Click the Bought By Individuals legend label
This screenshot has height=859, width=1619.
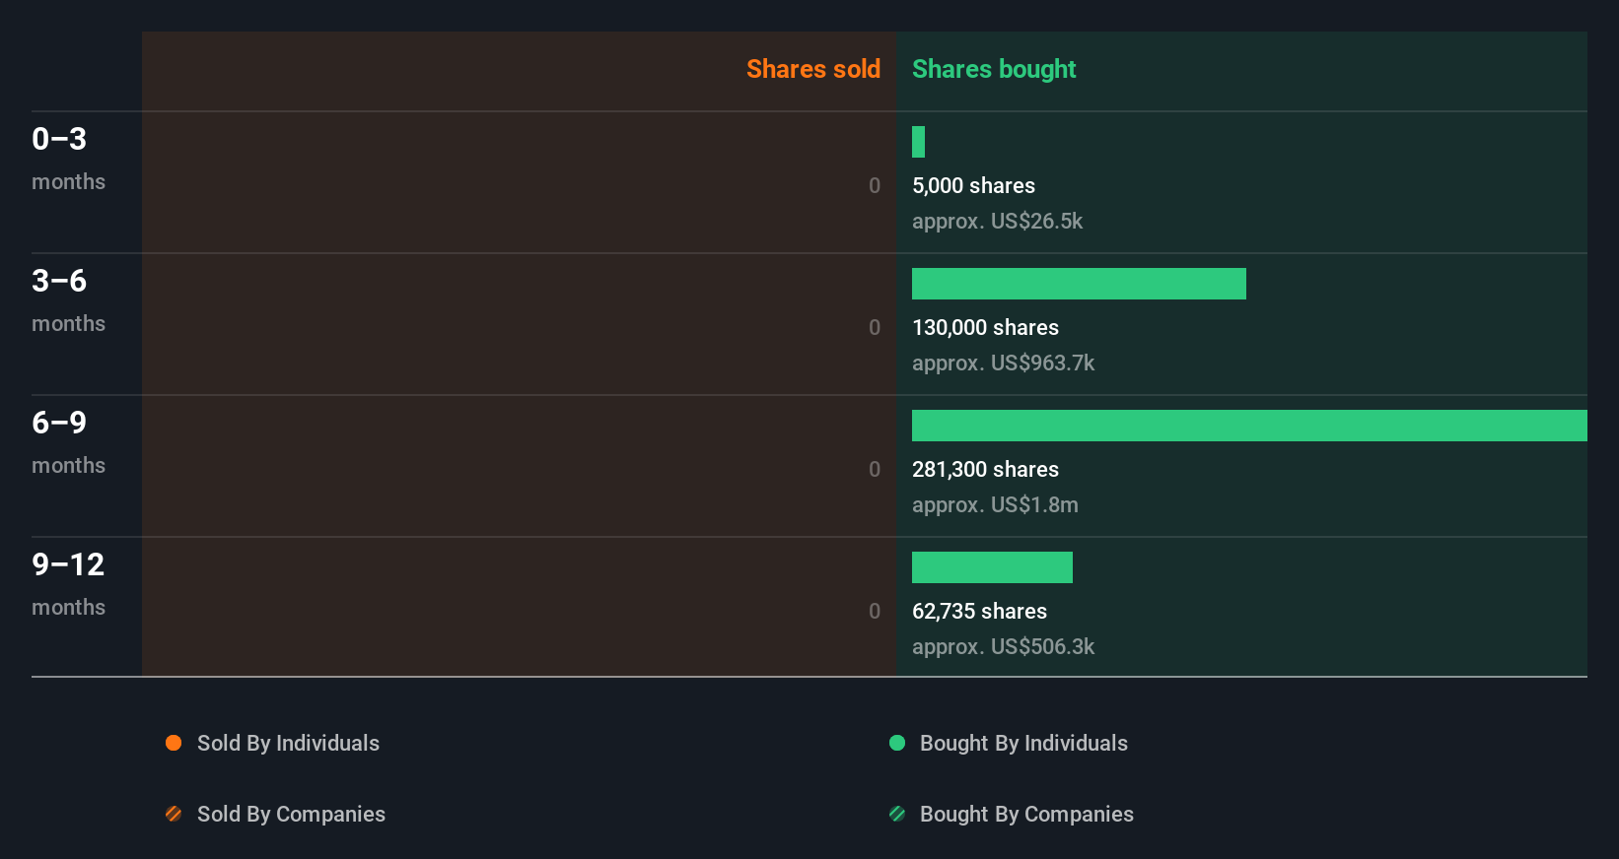pos(1023,743)
